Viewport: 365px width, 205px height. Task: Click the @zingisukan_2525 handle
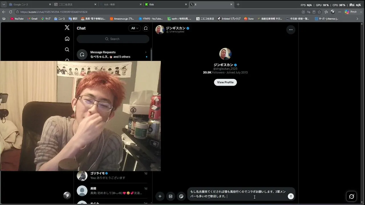coord(225,69)
